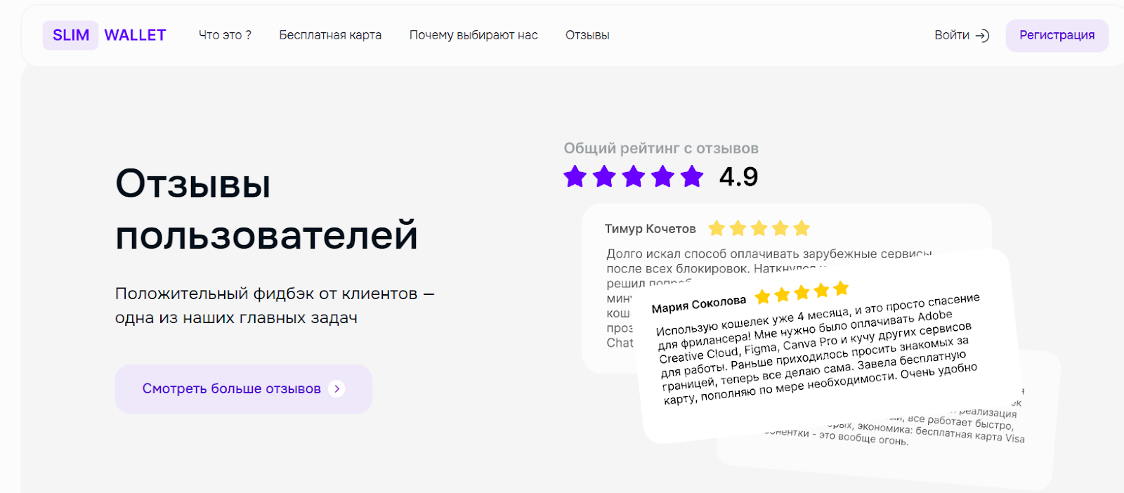Image resolution: width=1124 pixels, height=493 pixels.
Task: Click Тимур Кочетов's first yellow star
Action: point(717,228)
